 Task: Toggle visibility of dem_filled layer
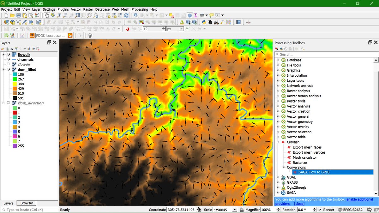click(x=9, y=69)
